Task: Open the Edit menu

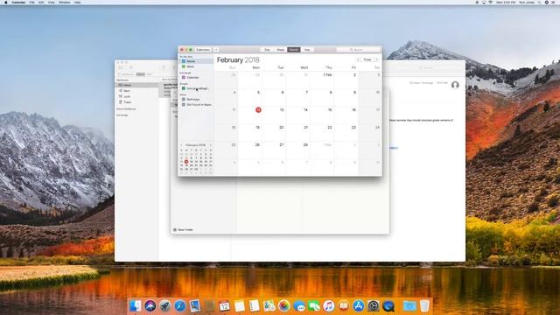Action: click(41, 2)
